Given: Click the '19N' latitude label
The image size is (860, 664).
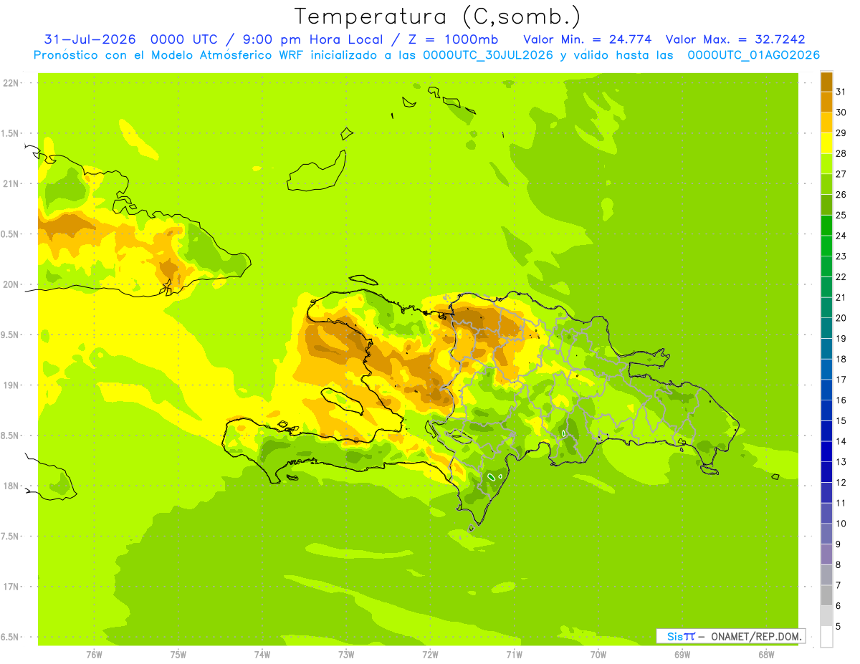Looking at the screenshot, I should coord(12,385).
